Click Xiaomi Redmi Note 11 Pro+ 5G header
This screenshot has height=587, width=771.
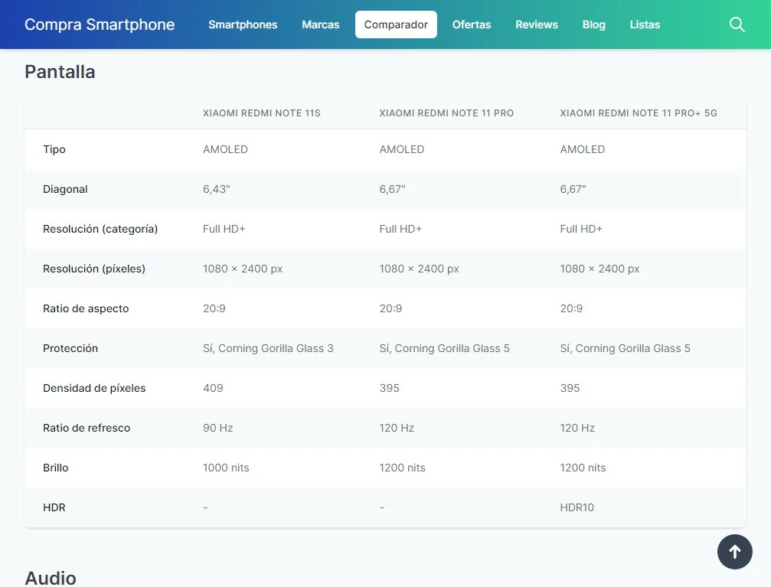[x=639, y=113]
